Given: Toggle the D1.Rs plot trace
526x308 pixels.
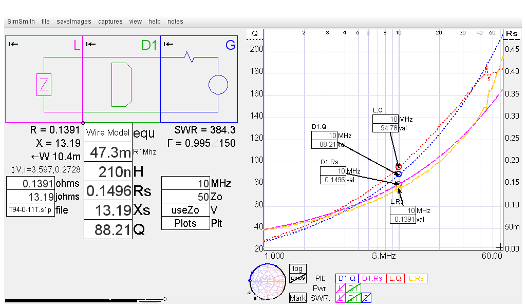Looking at the screenshot, I should click(372, 279).
